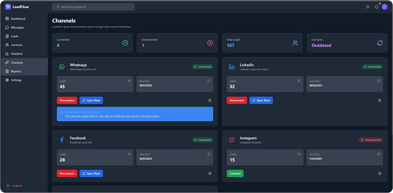Click the WhatsApp channel icon

[62, 66]
